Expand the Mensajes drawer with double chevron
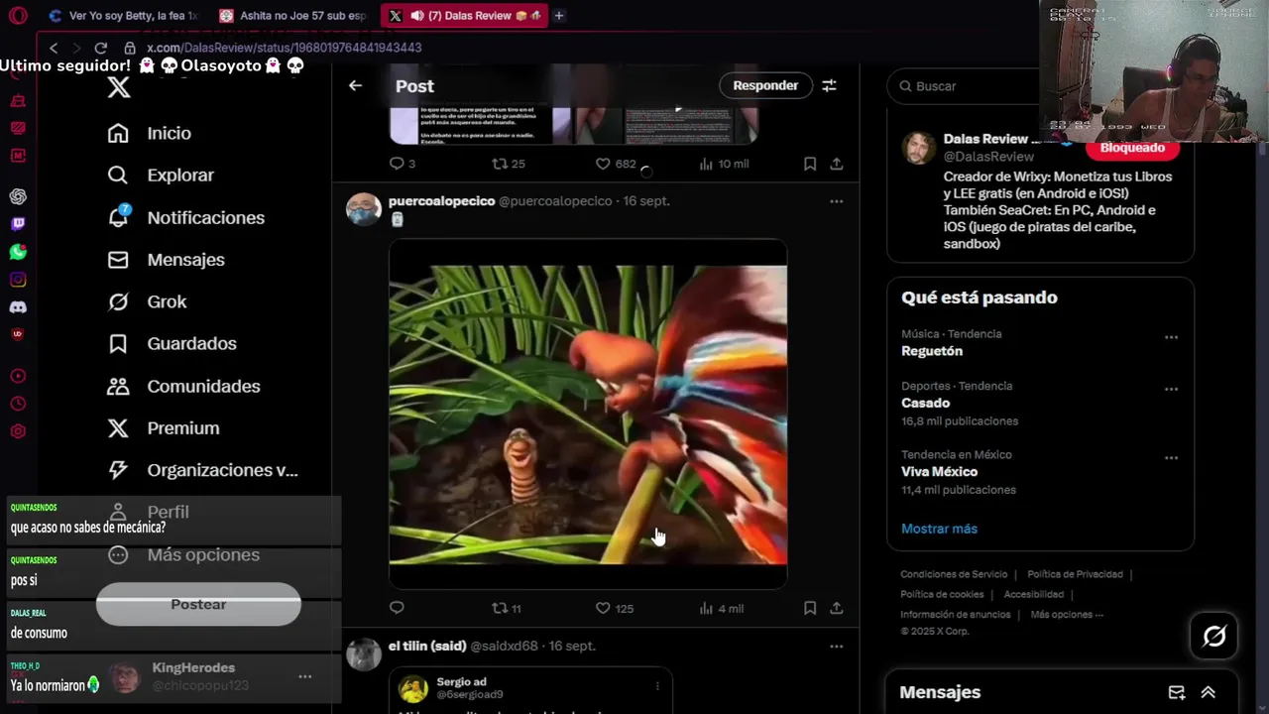Image resolution: width=1269 pixels, height=714 pixels. pyautogui.click(x=1209, y=692)
